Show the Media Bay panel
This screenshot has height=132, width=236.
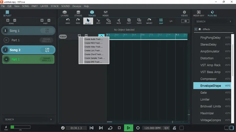[199, 13]
